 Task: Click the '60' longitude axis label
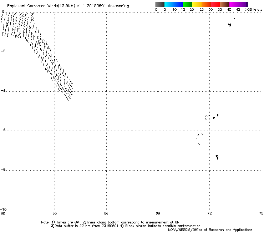click(3, 213)
